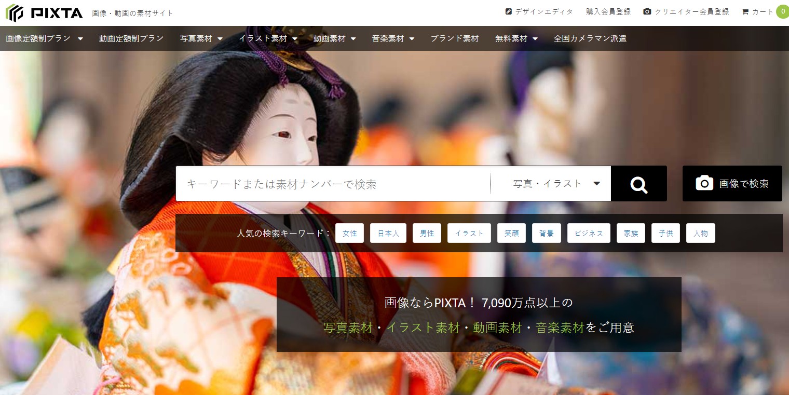Screen dimensions: 789x395
Task: Select ブランド素材 from the navigation bar
Action: [x=454, y=38]
